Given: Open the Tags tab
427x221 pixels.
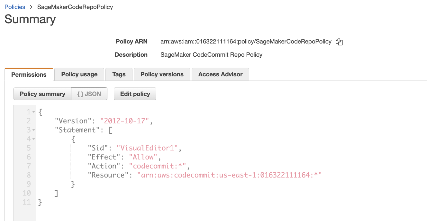Looking at the screenshot, I should coord(119,74).
